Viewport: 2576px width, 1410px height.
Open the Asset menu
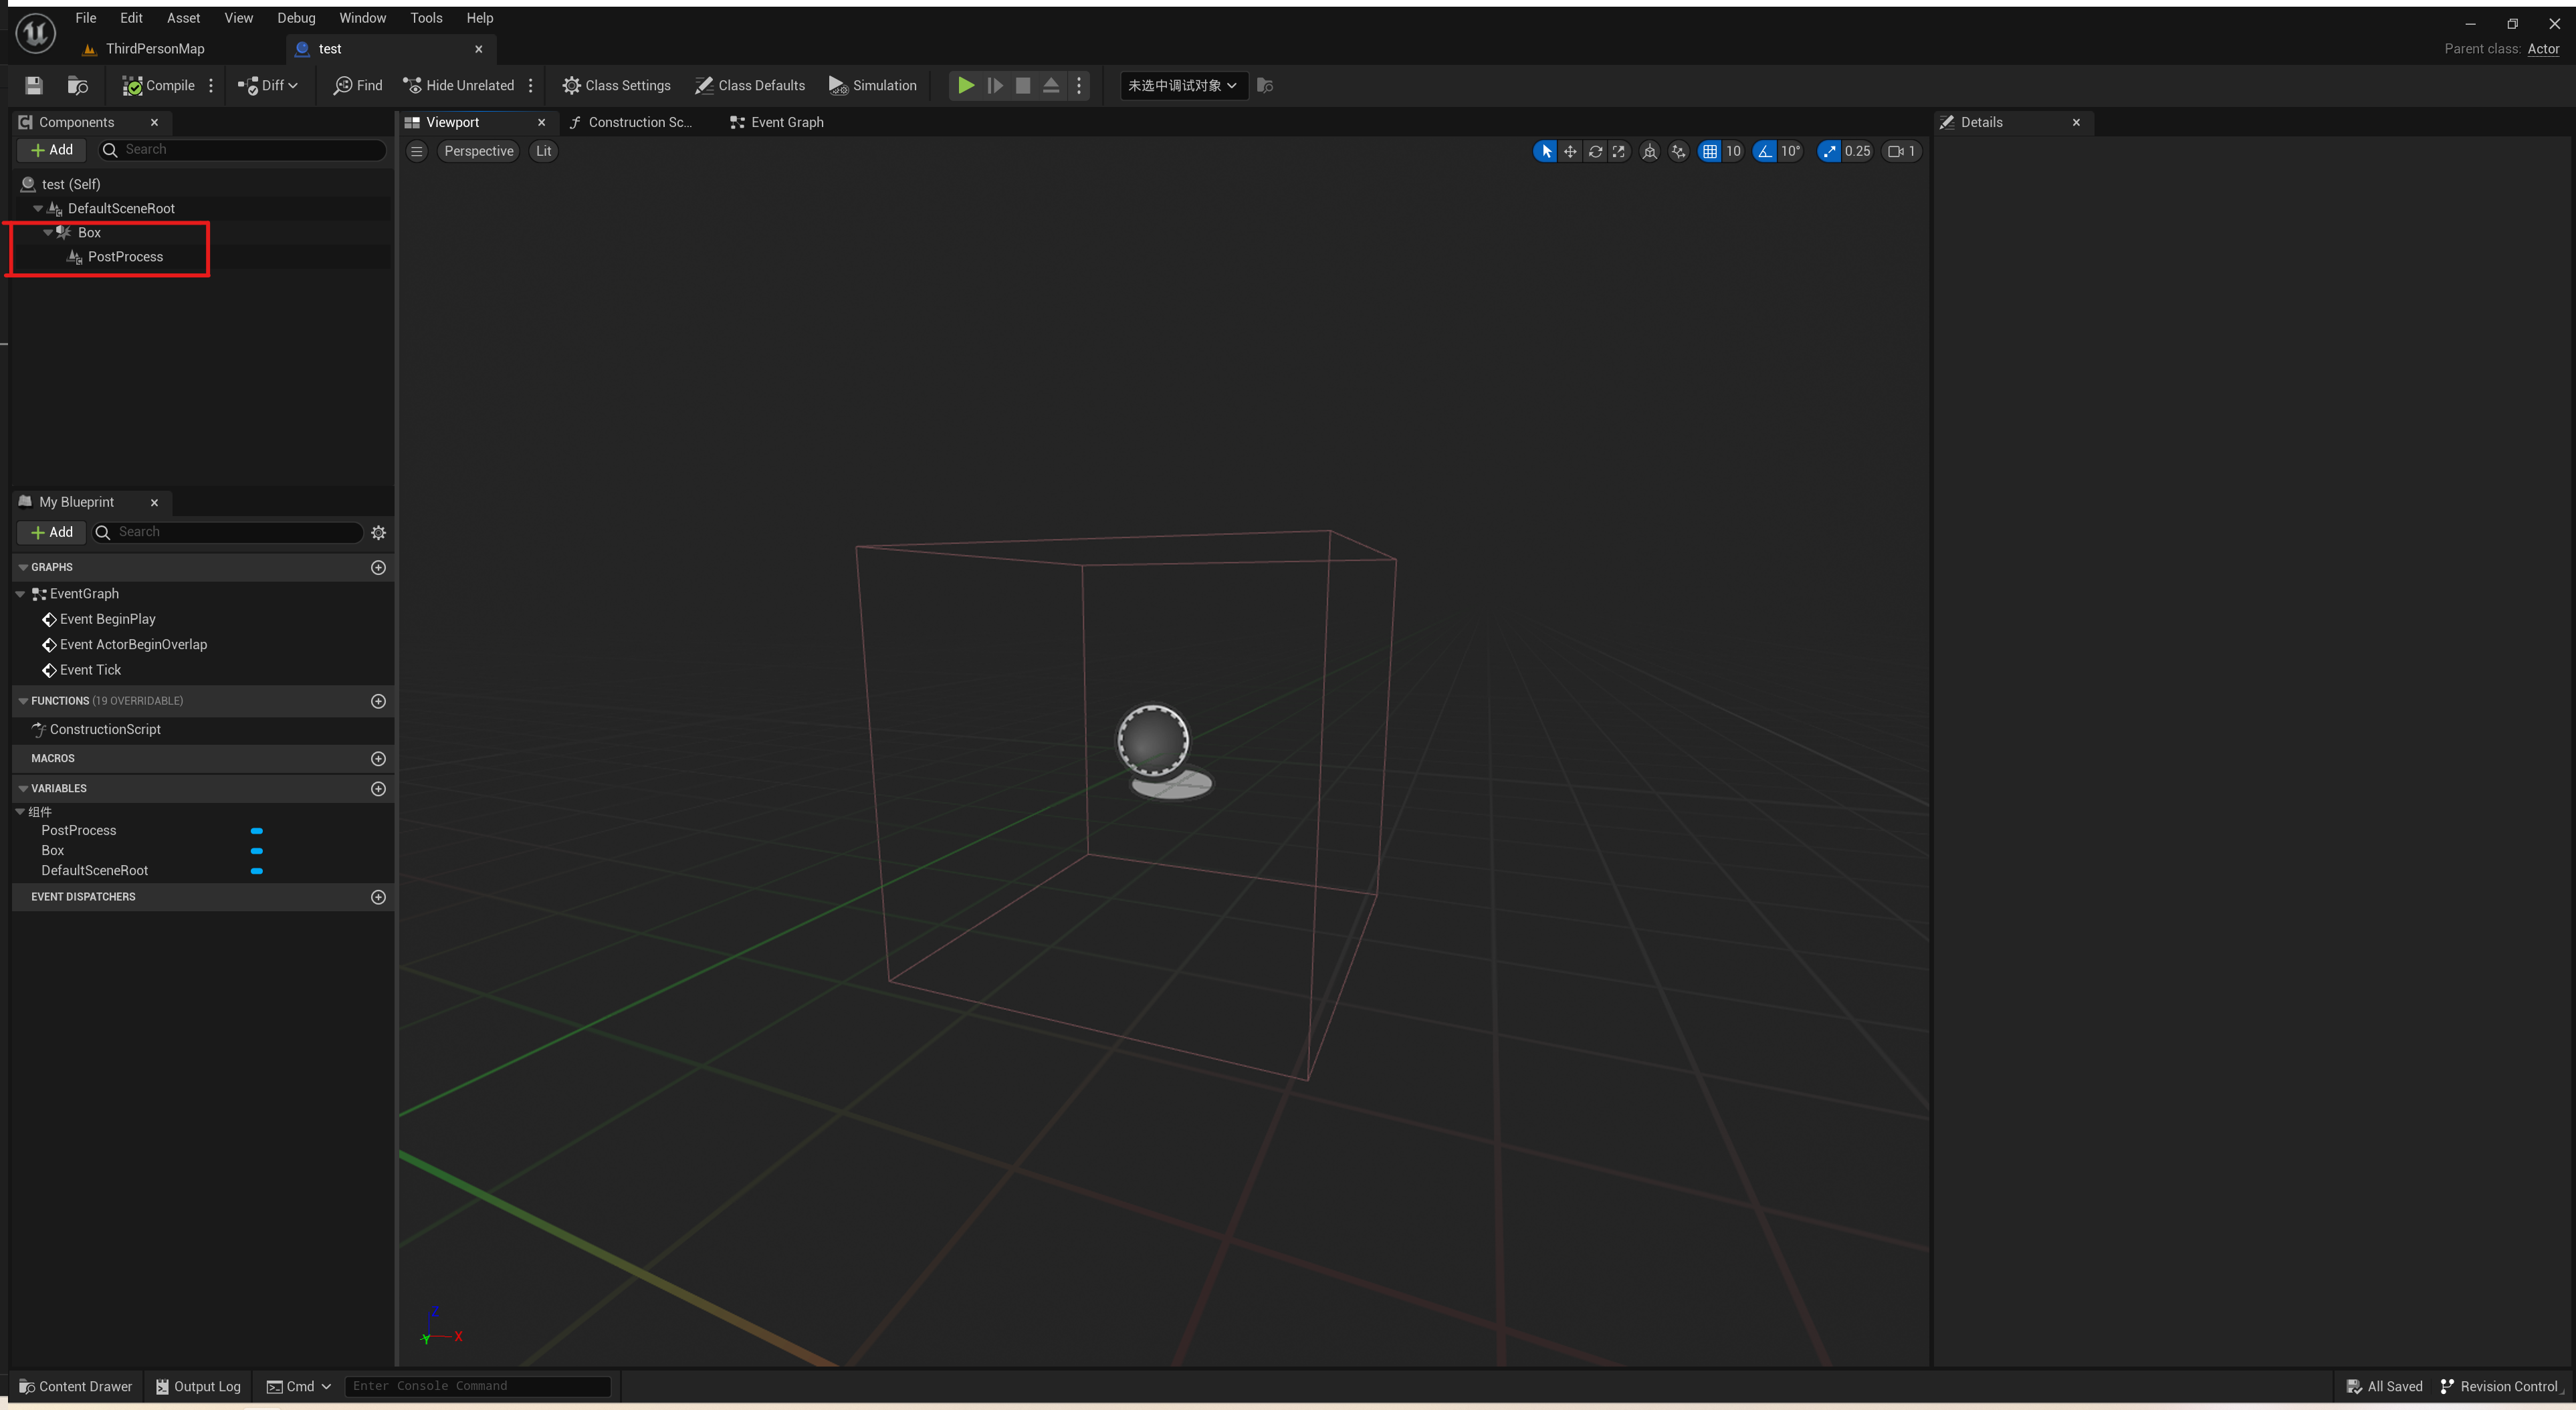click(x=183, y=18)
